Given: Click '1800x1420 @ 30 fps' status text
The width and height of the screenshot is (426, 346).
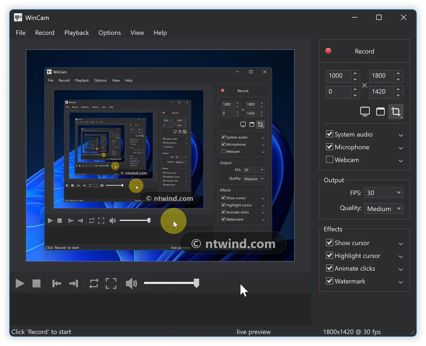Looking at the screenshot, I should point(352,332).
